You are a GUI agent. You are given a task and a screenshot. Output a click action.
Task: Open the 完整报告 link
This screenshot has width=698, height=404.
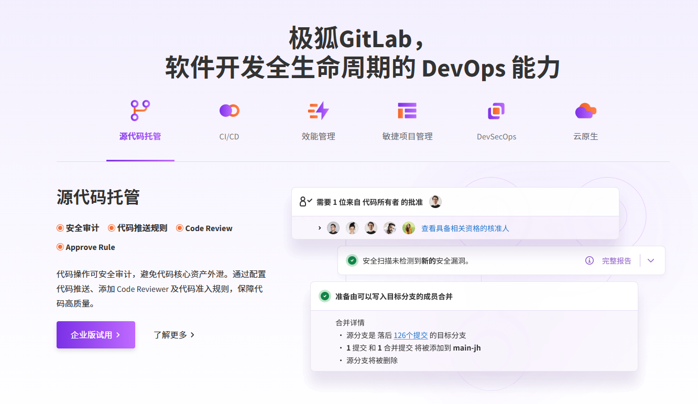pos(617,260)
